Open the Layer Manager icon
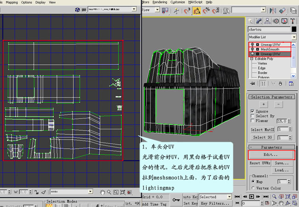This screenshot has height=207, width=299. point(293,11)
